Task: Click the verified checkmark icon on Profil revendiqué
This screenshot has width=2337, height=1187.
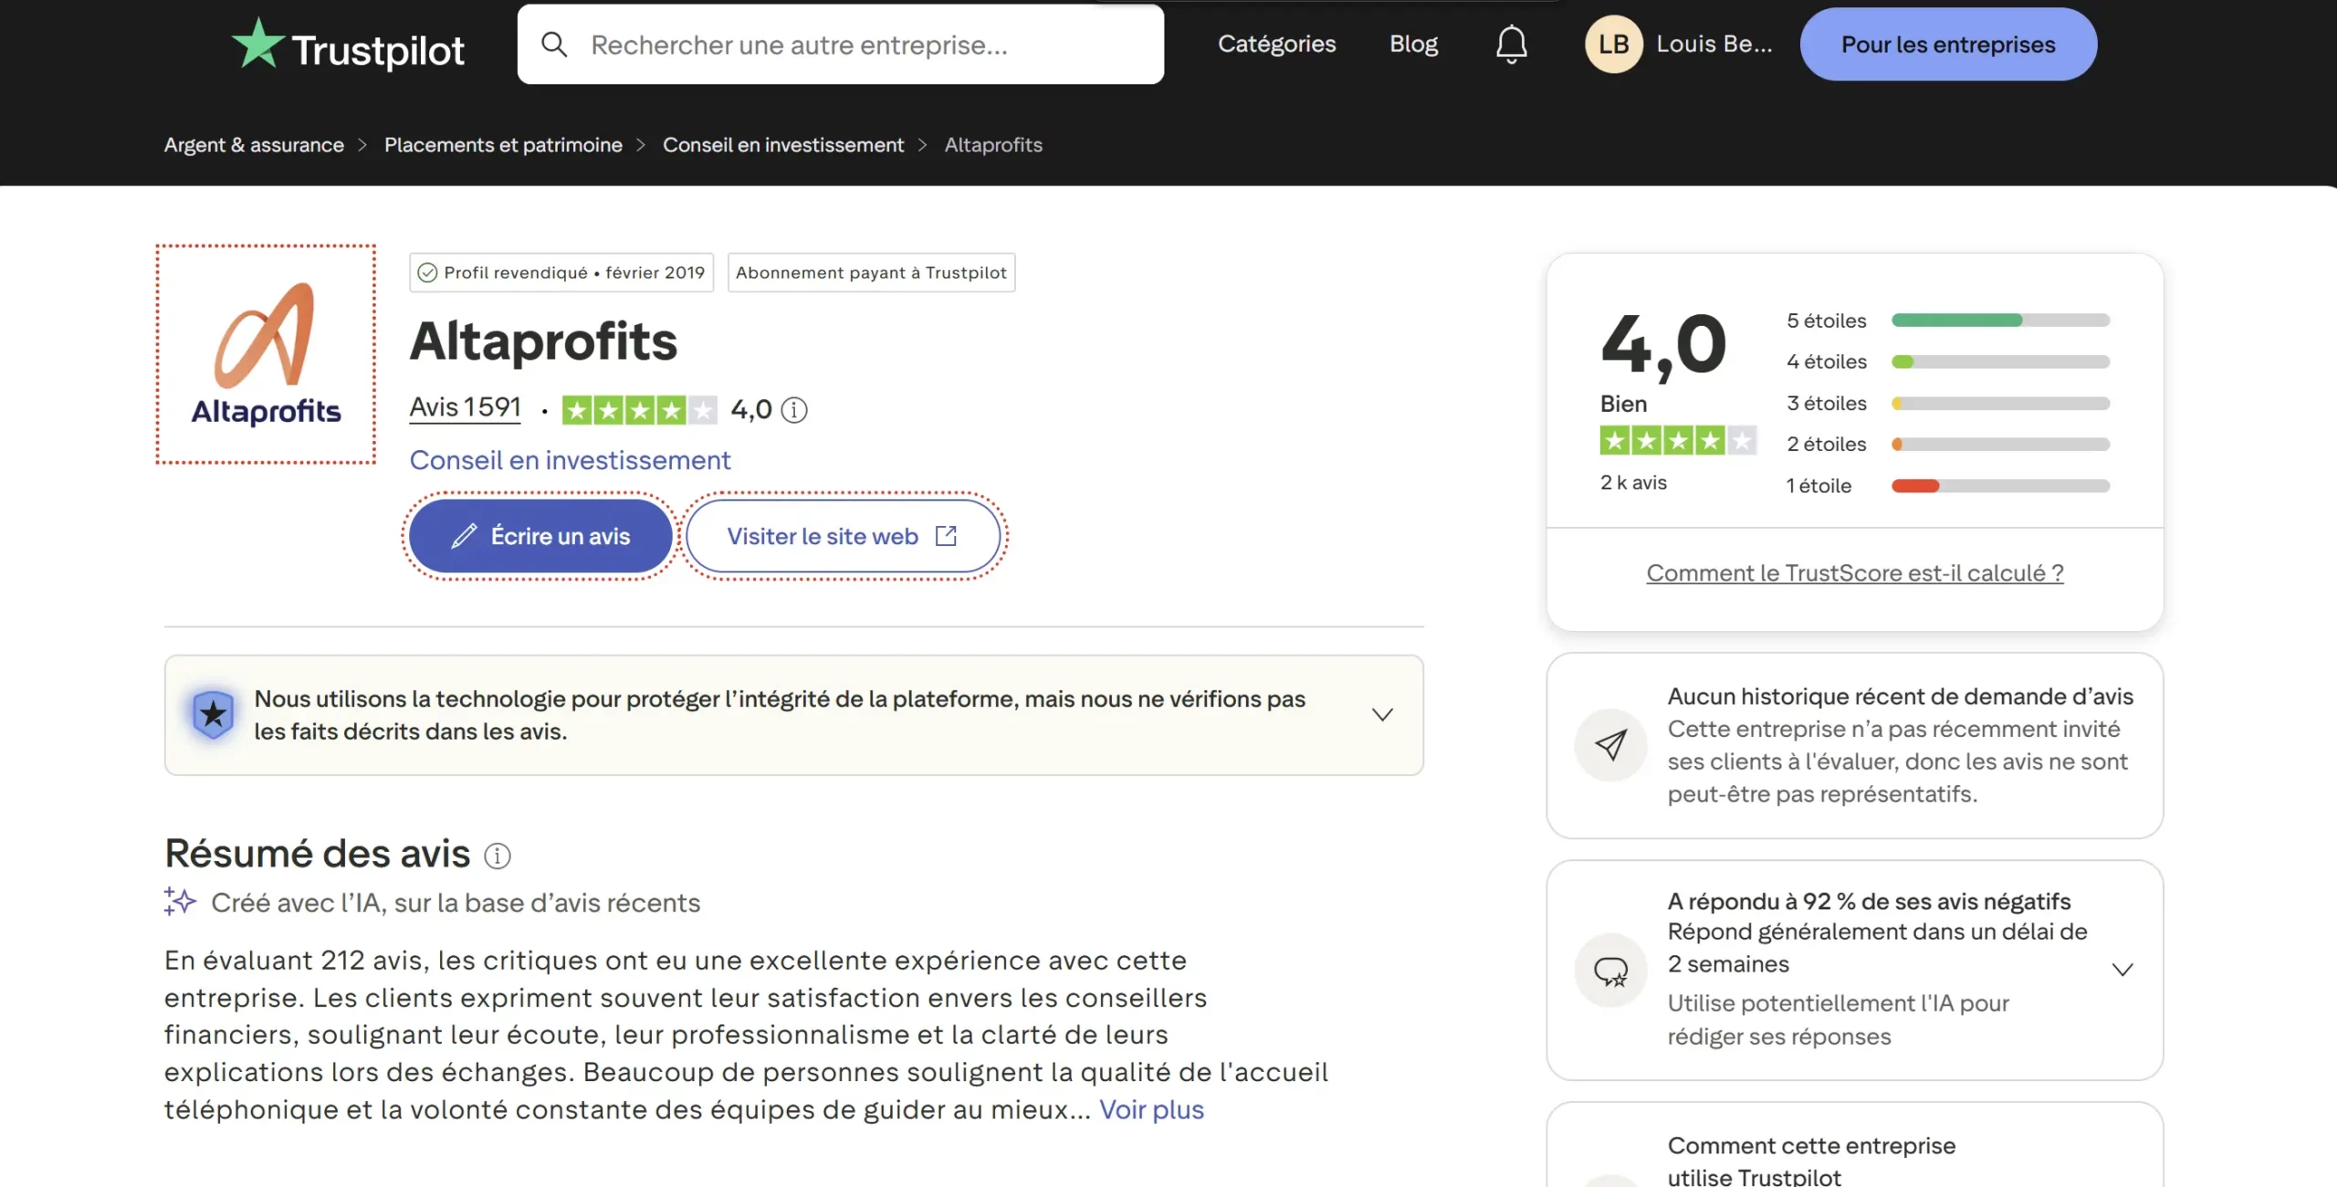Action: click(427, 272)
